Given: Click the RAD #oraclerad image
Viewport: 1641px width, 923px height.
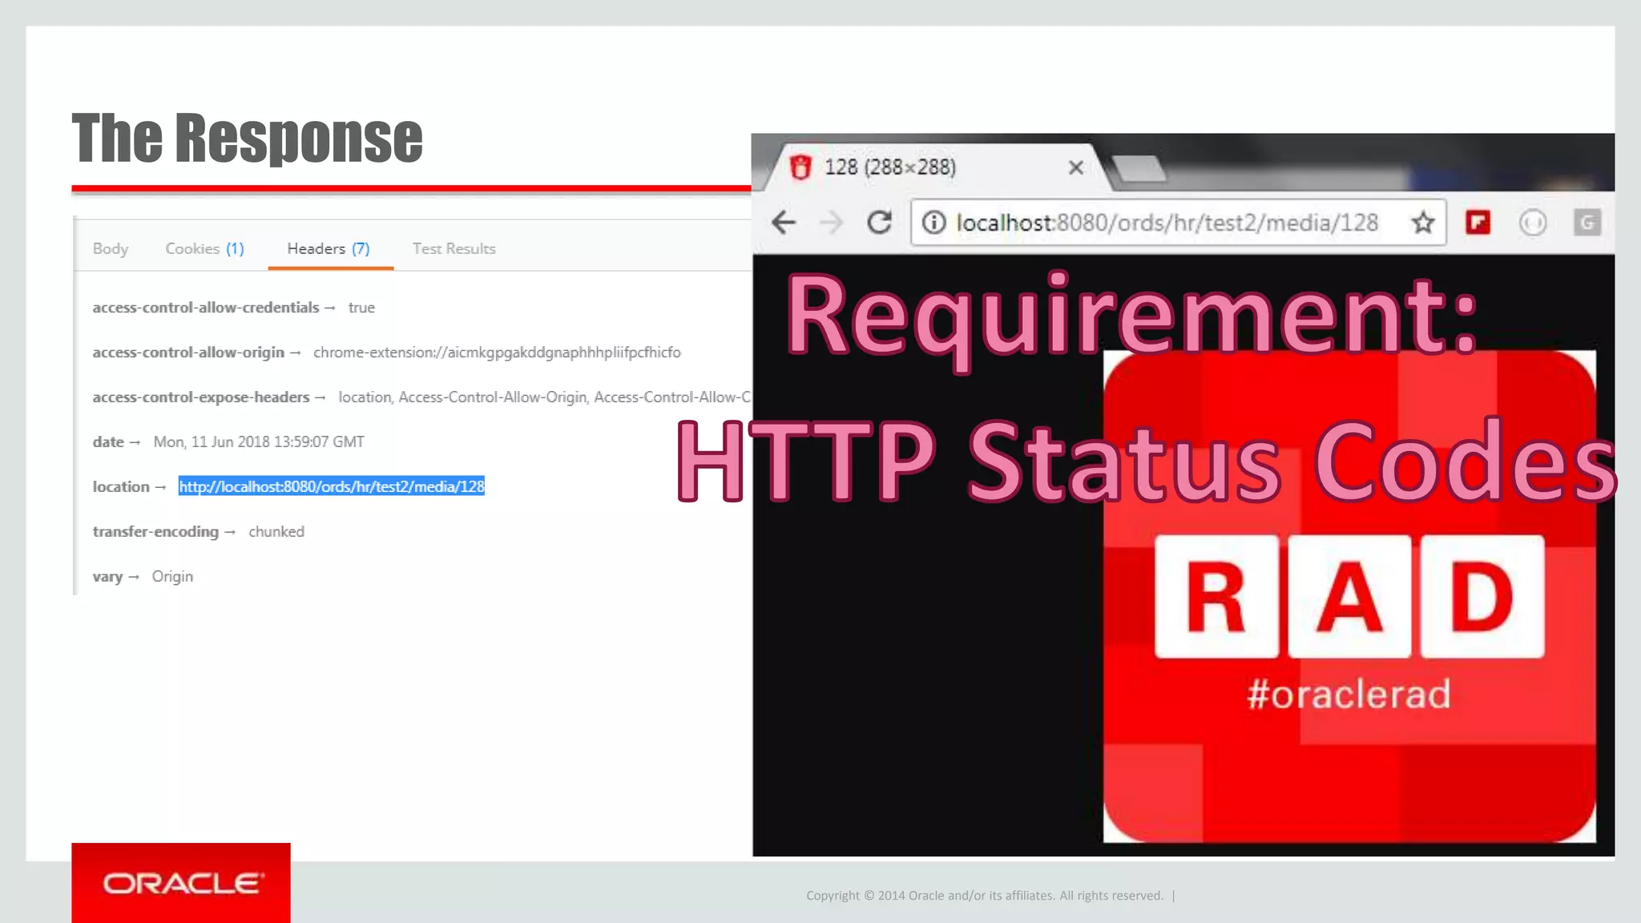Looking at the screenshot, I should 1349,596.
